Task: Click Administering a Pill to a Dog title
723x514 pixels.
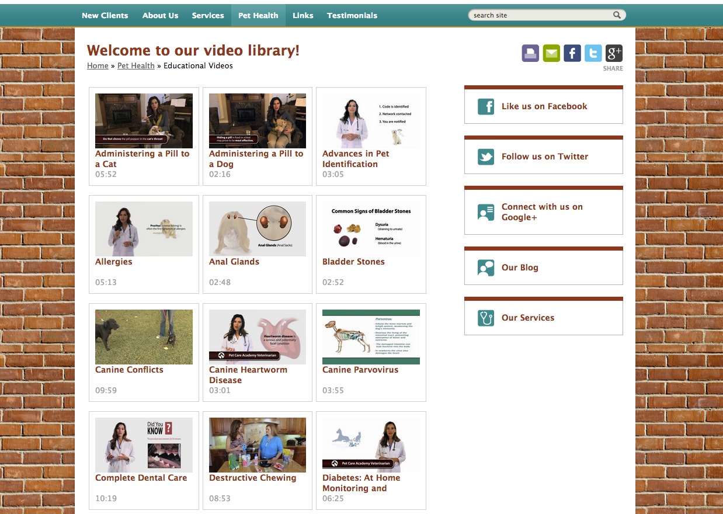Action: pyautogui.click(x=256, y=159)
